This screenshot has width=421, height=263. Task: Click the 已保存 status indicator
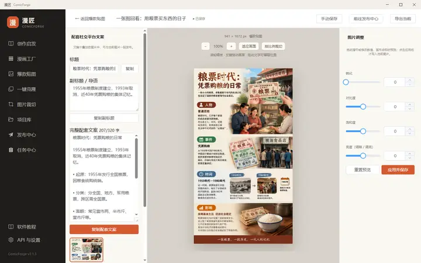[199, 19]
